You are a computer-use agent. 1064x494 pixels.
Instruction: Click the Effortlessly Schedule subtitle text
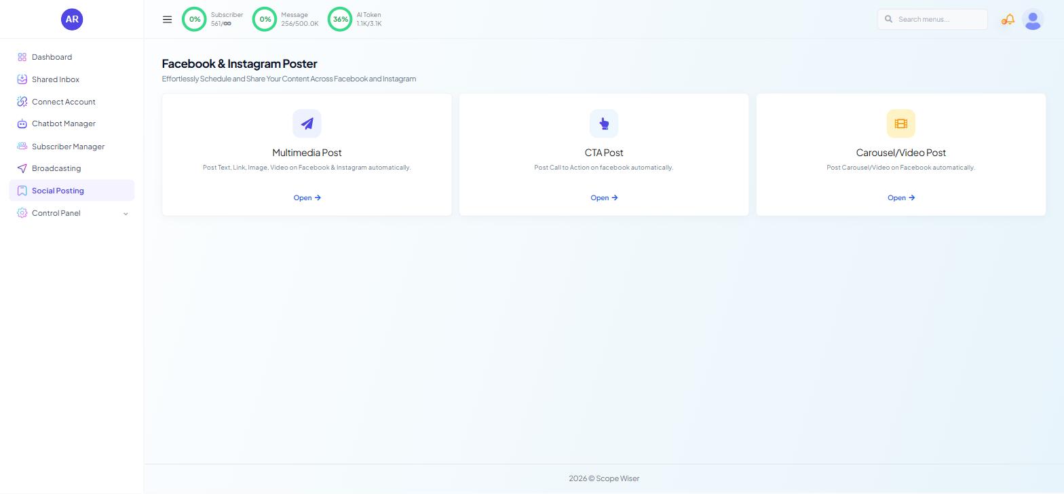(x=289, y=79)
